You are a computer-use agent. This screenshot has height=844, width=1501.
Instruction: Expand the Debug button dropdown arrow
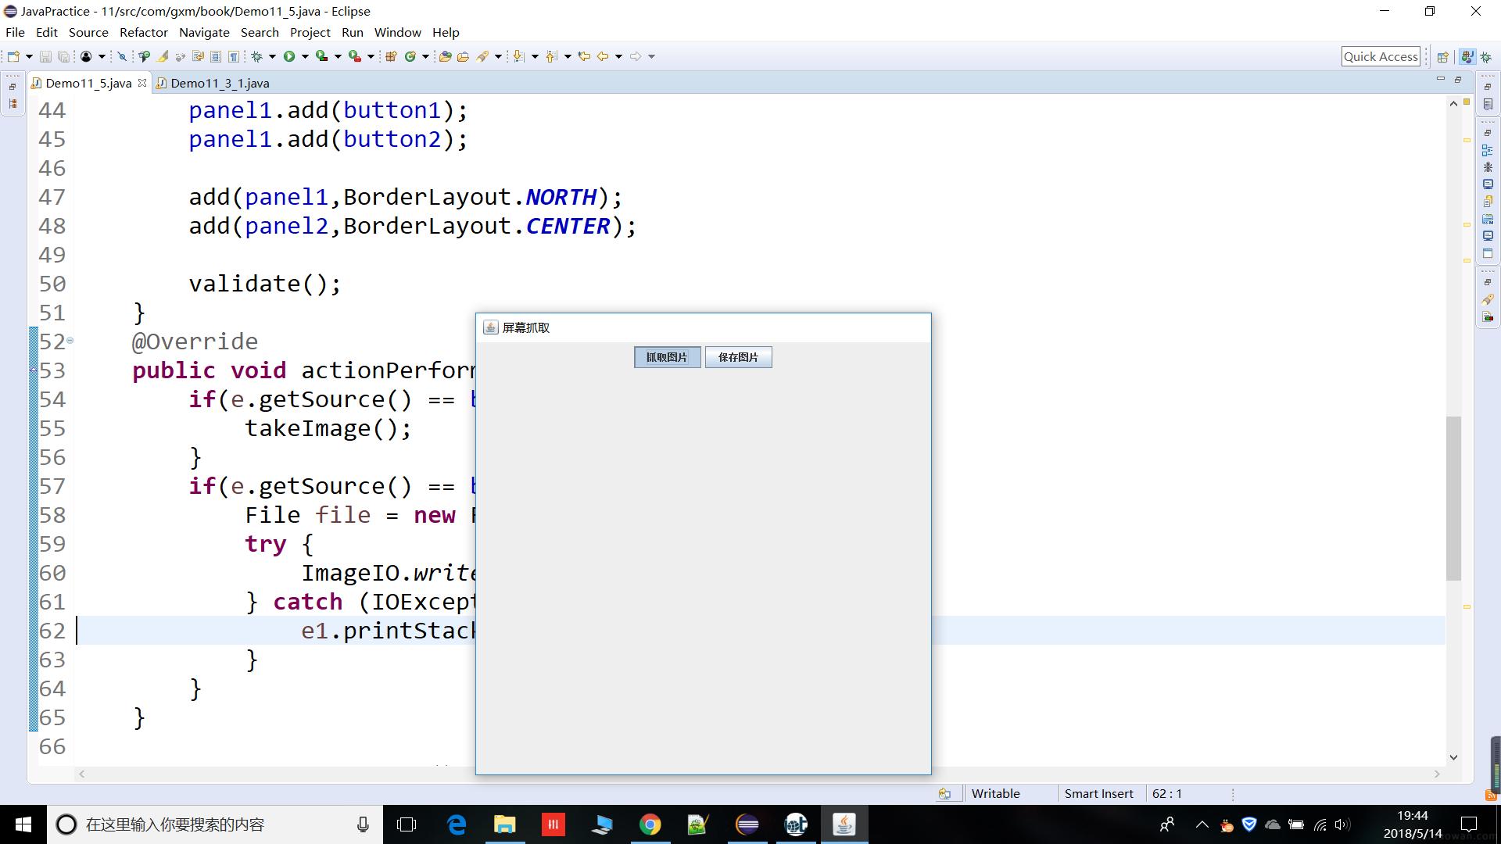point(272,56)
